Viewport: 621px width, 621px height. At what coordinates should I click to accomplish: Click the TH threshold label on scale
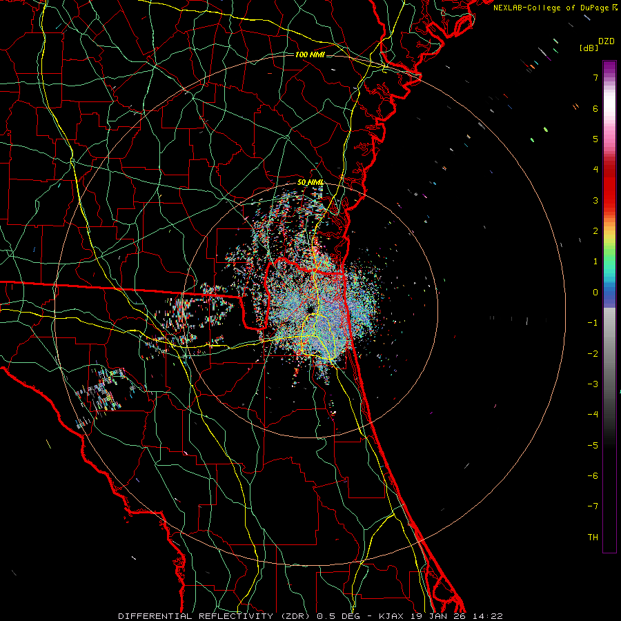click(x=593, y=538)
